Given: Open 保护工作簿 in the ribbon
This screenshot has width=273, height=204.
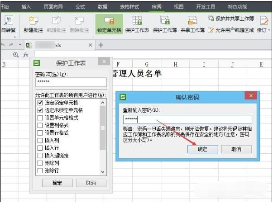Looking at the screenshot, I should tap(165, 24).
